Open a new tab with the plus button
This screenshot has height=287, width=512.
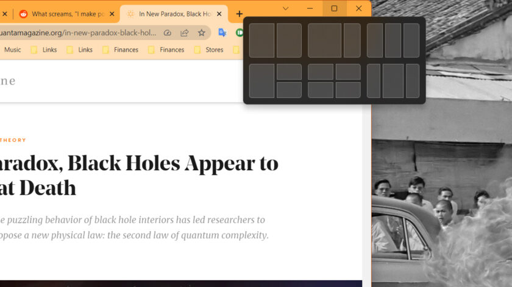click(x=239, y=14)
